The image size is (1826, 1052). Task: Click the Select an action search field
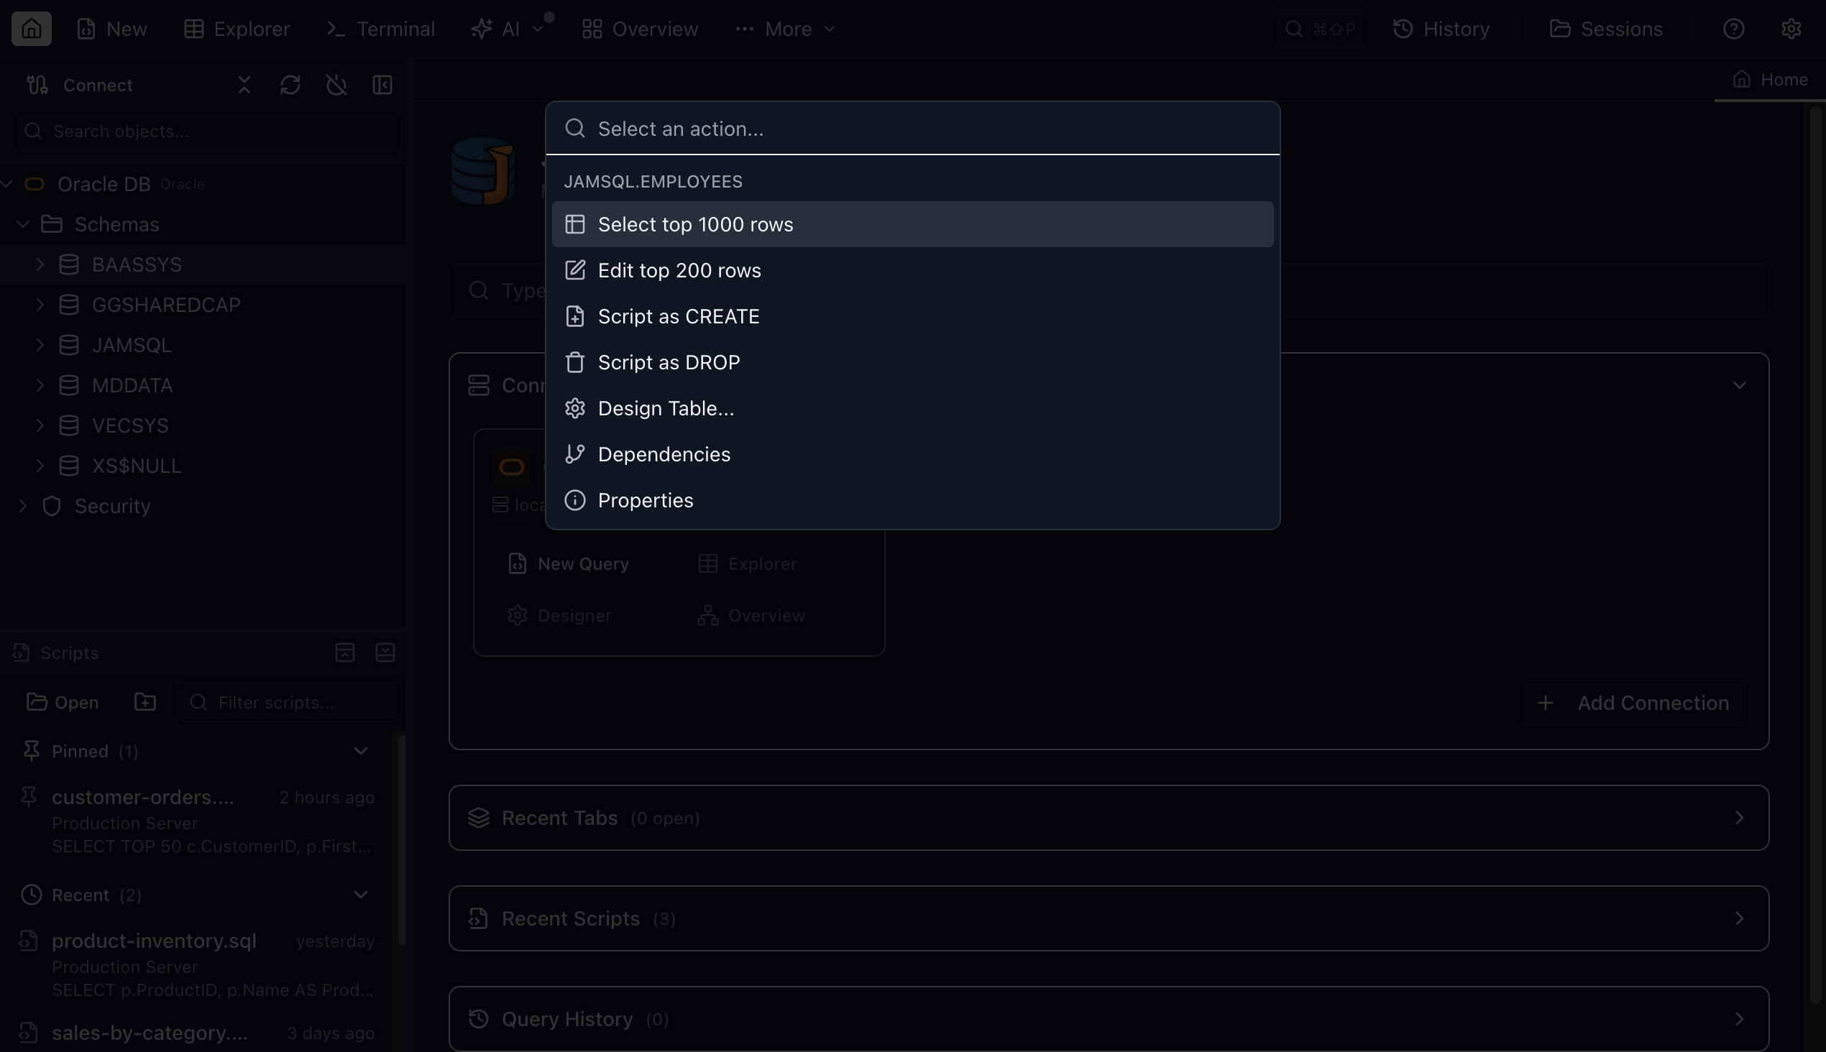pyautogui.click(x=912, y=128)
